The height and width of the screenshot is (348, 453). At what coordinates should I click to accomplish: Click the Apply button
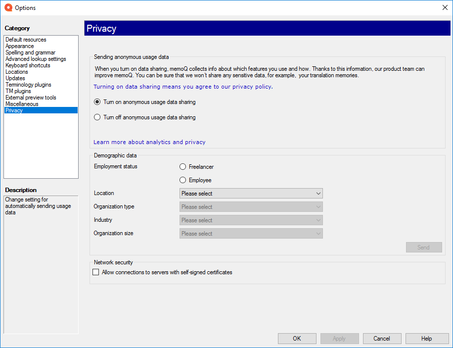coord(339,339)
